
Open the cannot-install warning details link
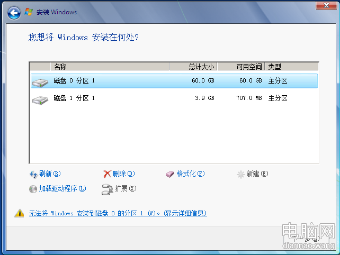[118, 213]
